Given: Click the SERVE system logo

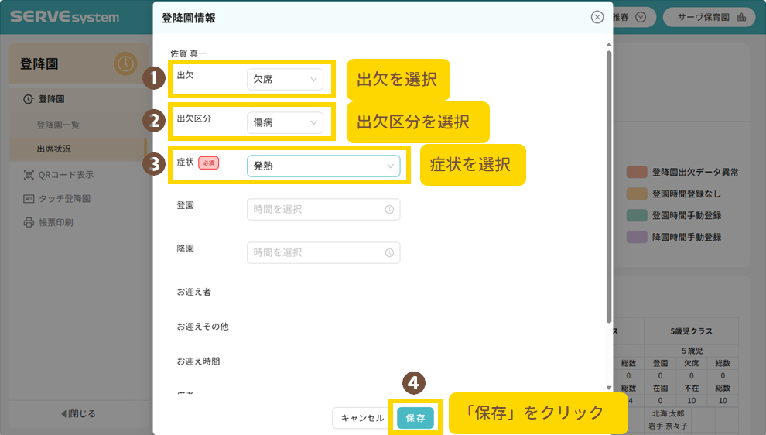Looking at the screenshot, I should [x=65, y=17].
